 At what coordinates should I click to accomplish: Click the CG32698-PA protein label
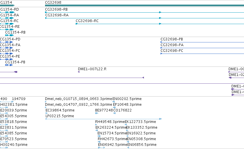(x=172, y=45)
